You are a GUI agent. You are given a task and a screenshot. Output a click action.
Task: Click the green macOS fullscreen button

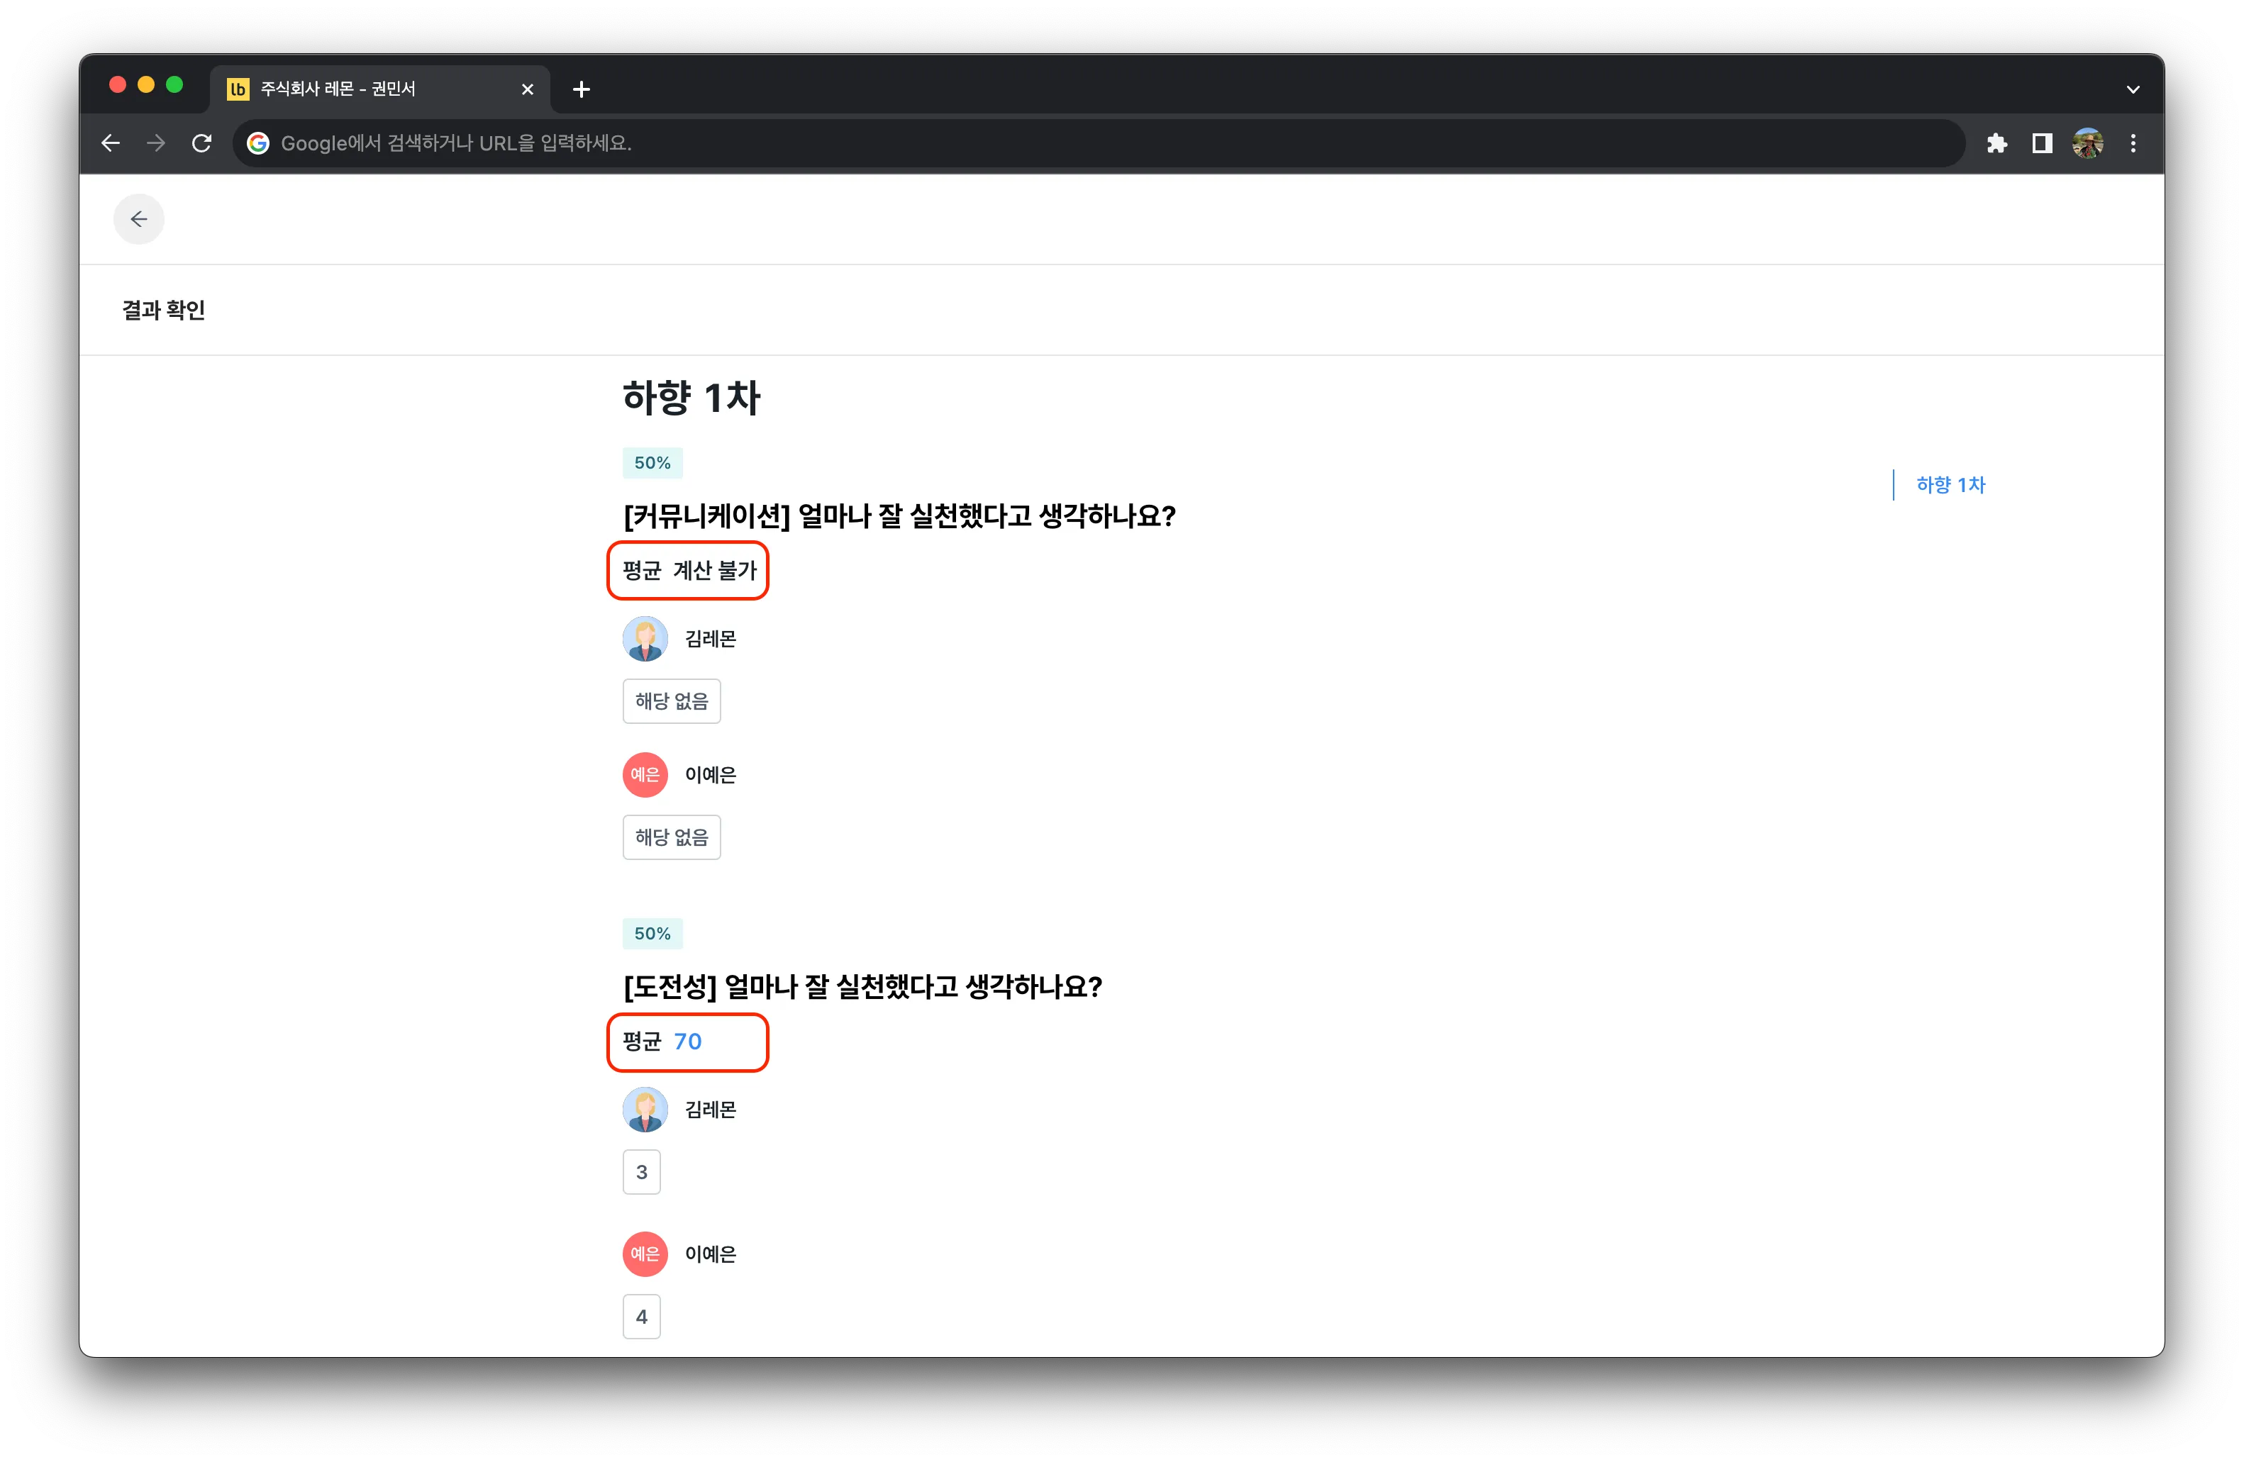(x=174, y=85)
